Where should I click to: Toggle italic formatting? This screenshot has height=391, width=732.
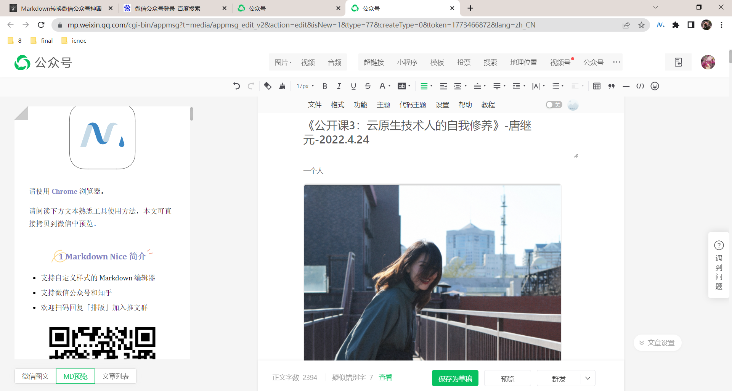tap(339, 86)
